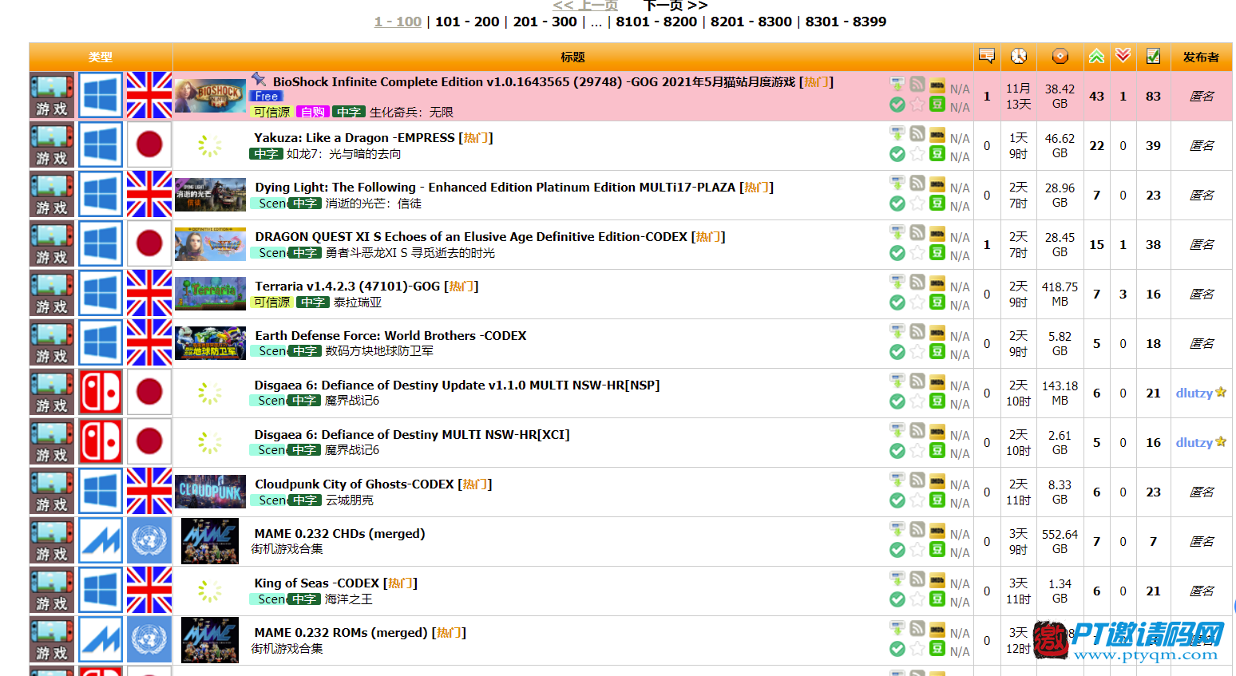Go to page range 101 - 200
Image resolution: width=1236 pixels, height=676 pixels.
point(467,22)
